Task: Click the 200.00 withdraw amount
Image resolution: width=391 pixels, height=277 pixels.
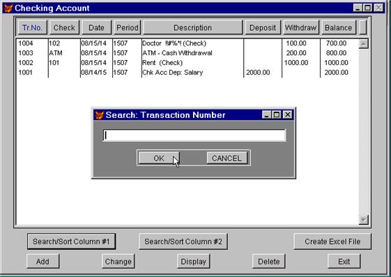Action: point(296,53)
